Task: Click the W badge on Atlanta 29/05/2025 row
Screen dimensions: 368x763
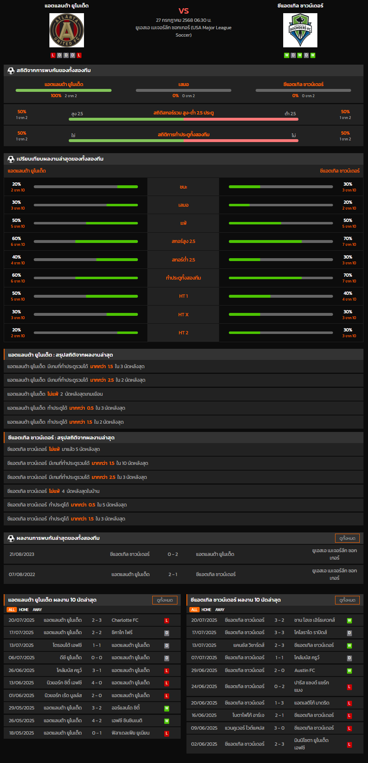Action: 167,708
